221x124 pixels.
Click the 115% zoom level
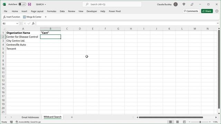[215, 122]
